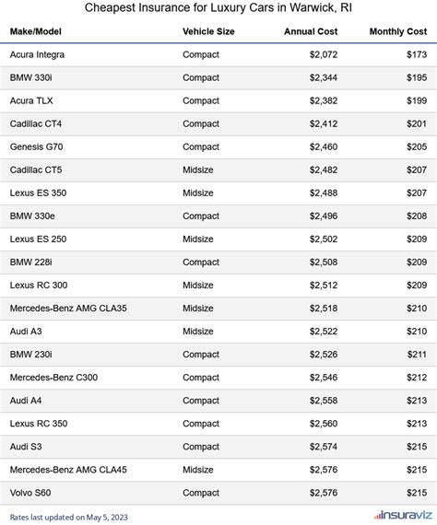This screenshot has height=525, width=437.
Task: Click the Insuraviz logo
Action: tap(403, 515)
